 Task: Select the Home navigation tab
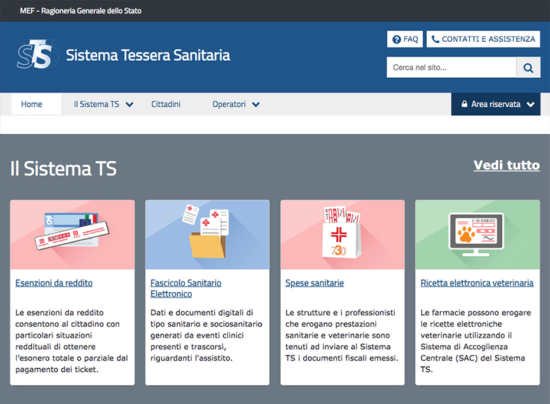pos(32,104)
